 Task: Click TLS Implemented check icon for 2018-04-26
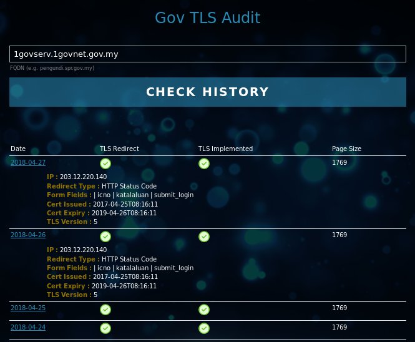point(204,237)
